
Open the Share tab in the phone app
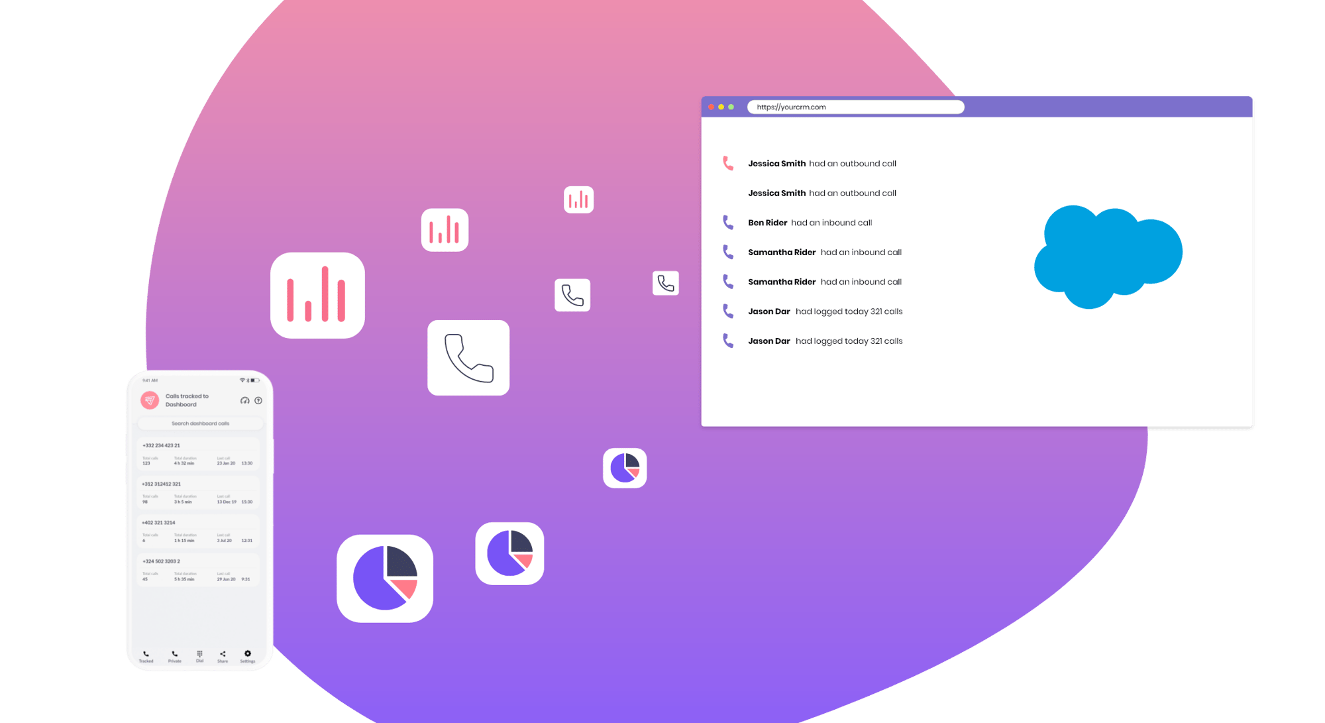click(223, 657)
